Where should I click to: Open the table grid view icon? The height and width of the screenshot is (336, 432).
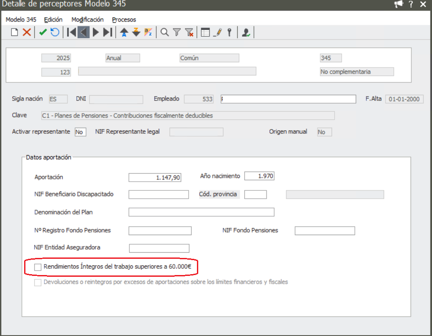(x=205, y=32)
